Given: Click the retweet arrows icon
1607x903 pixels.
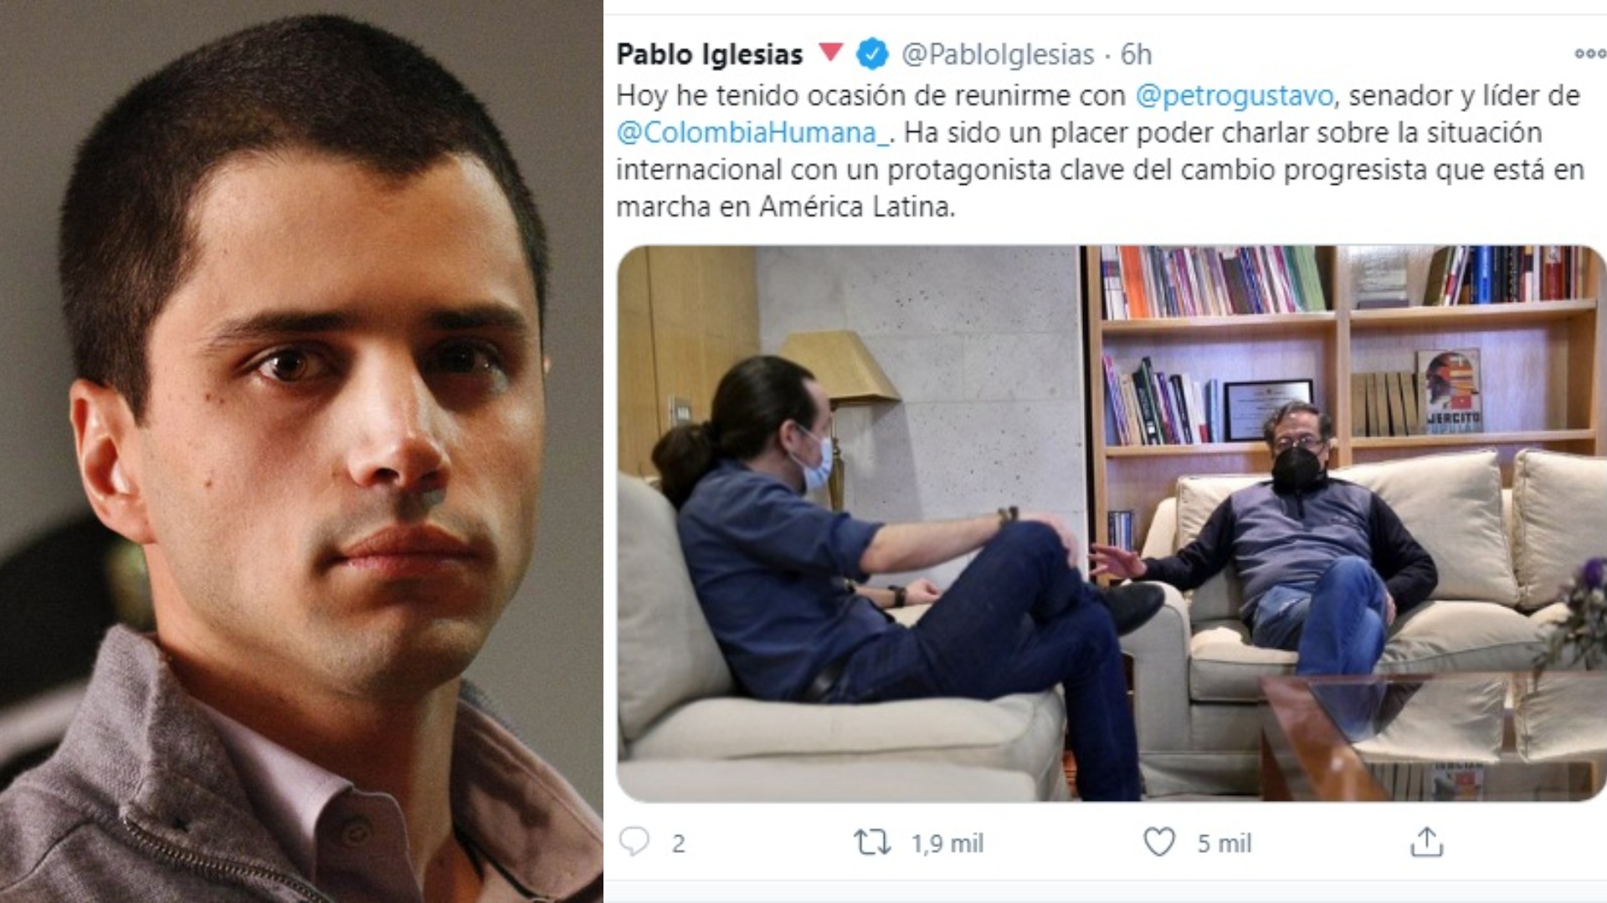Looking at the screenshot, I should 872,842.
